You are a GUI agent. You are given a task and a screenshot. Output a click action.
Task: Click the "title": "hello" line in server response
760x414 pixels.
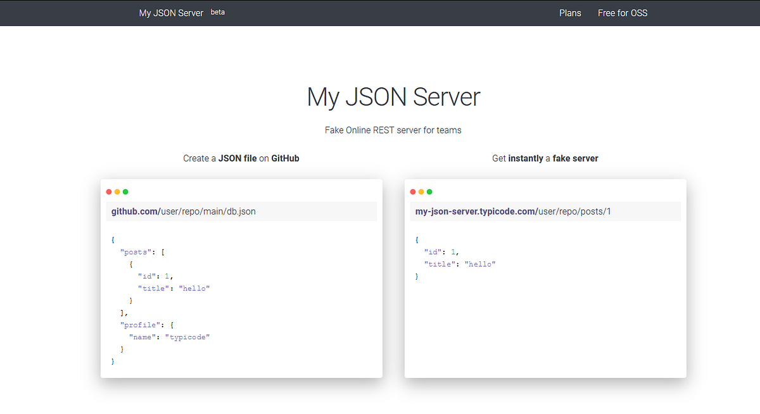point(460,264)
